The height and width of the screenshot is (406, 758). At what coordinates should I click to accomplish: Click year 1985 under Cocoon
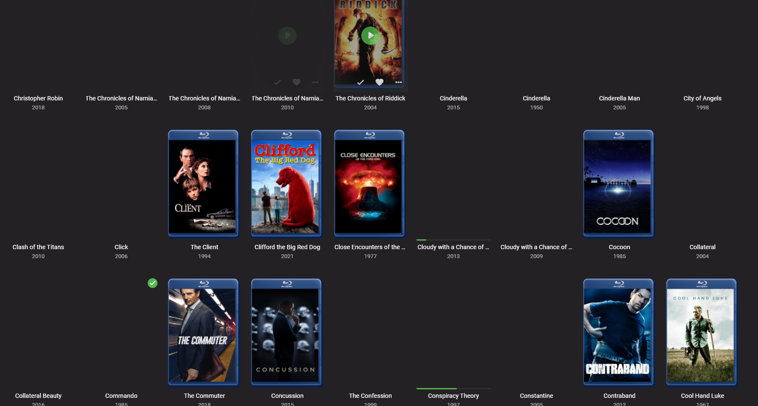pos(619,256)
